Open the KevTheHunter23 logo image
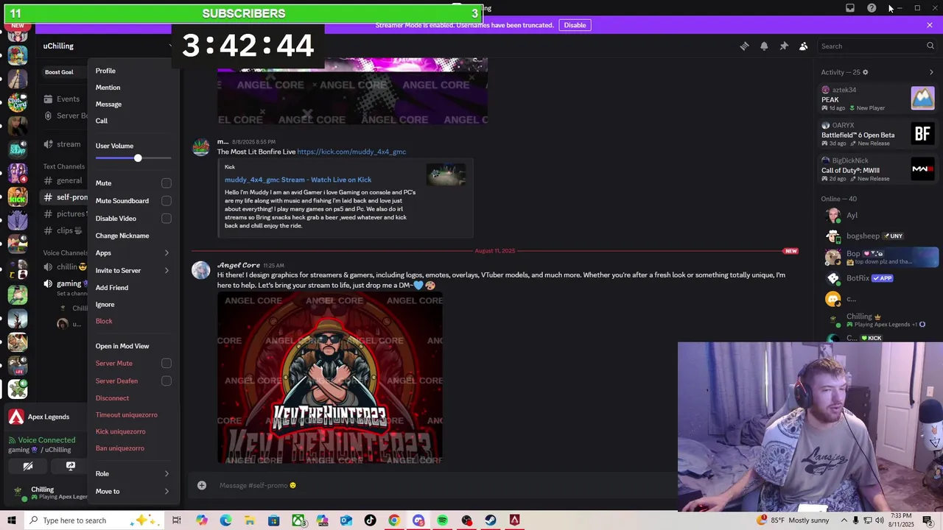943x530 pixels. pyautogui.click(x=330, y=378)
